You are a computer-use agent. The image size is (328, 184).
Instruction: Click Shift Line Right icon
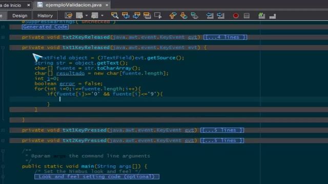[220, 16]
